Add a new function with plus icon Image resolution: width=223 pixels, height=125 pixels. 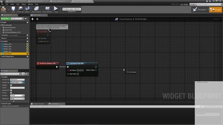28,35
